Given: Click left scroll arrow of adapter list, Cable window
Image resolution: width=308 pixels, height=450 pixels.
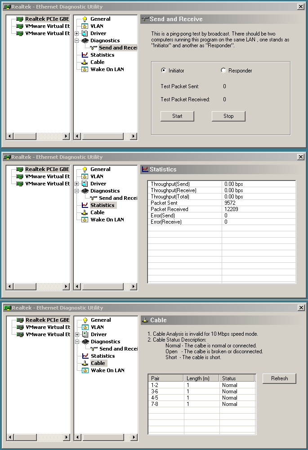Looking at the screenshot, I should click(x=10, y=437).
